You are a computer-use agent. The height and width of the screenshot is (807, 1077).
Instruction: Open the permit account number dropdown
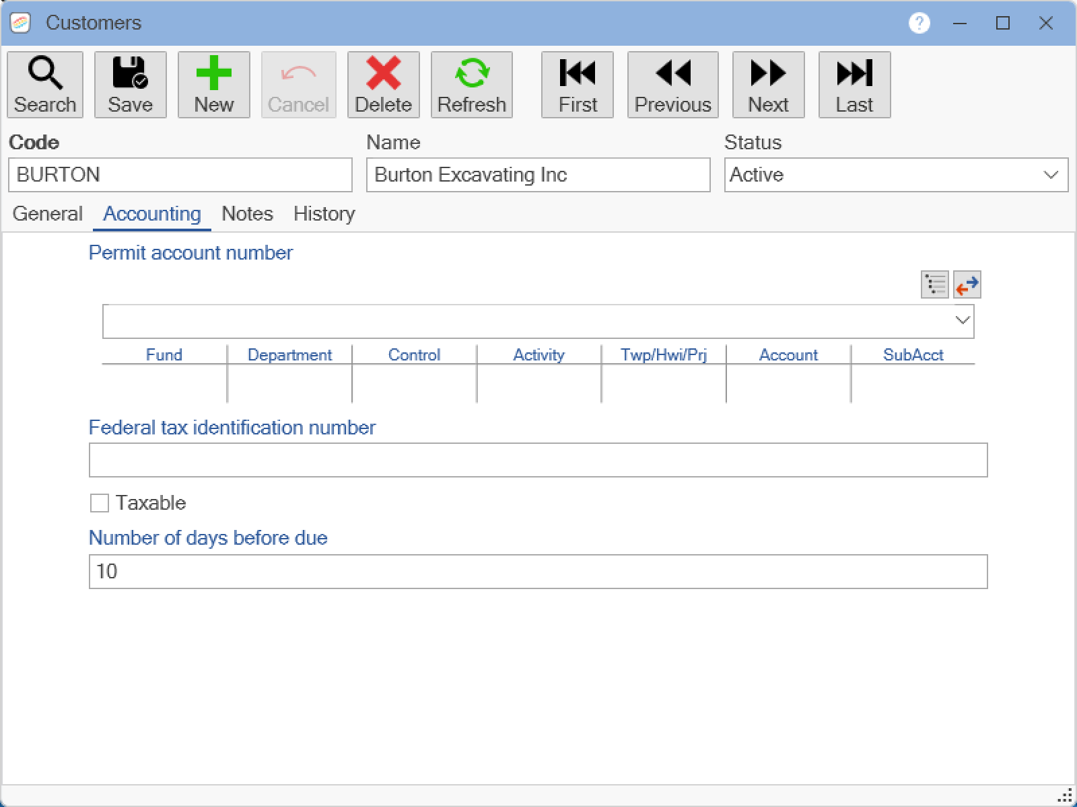click(963, 321)
